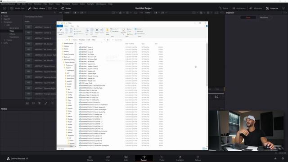Click the Delete X icon in Explorer ribbon
This screenshot has width=288, height=162.
coord(97,31)
